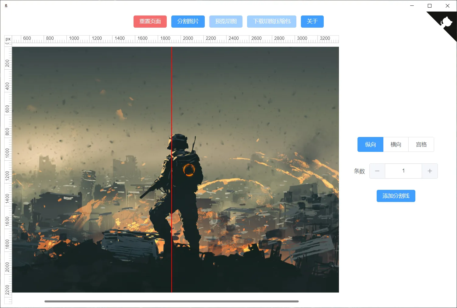Click the 条数 label
The width and height of the screenshot is (457, 308).
[359, 171]
